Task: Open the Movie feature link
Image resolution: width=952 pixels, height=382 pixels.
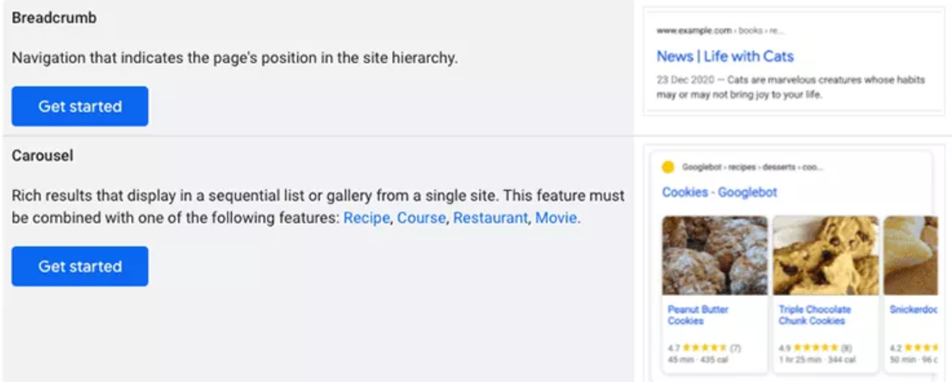Action: [x=557, y=218]
